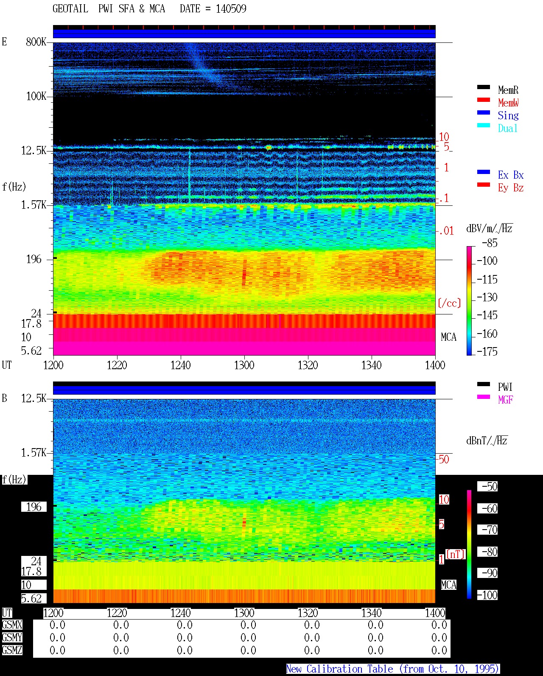The width and height of the screenshot is (543, 676).
Task: Click the red Ey Bz legend swatch
Action: point(483,185)
